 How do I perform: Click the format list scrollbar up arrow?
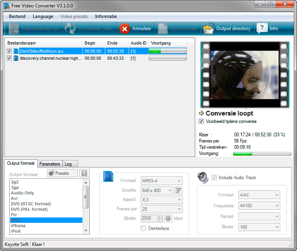click(x=86, y=183)
